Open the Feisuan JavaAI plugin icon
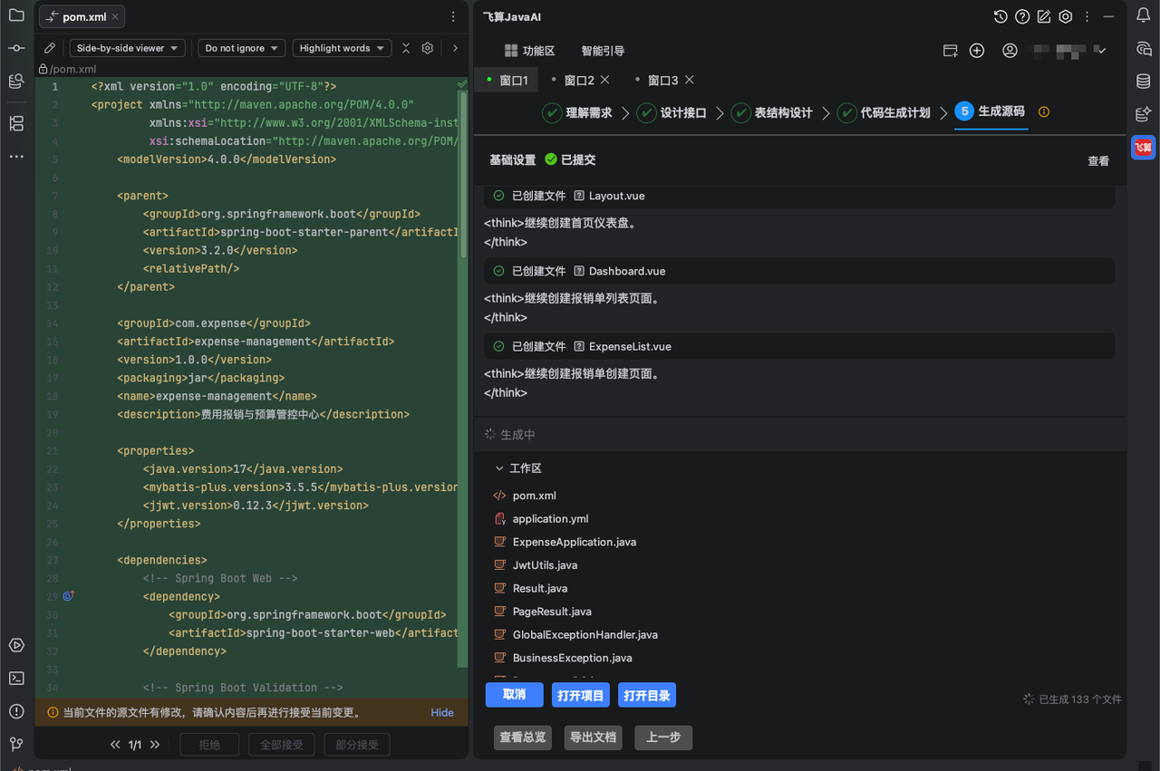This screenshot has width=1160, height=771. click(1144, 147)
